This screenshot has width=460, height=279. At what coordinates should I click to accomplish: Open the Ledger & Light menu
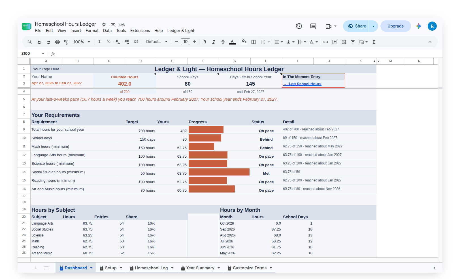click(181, 31)
